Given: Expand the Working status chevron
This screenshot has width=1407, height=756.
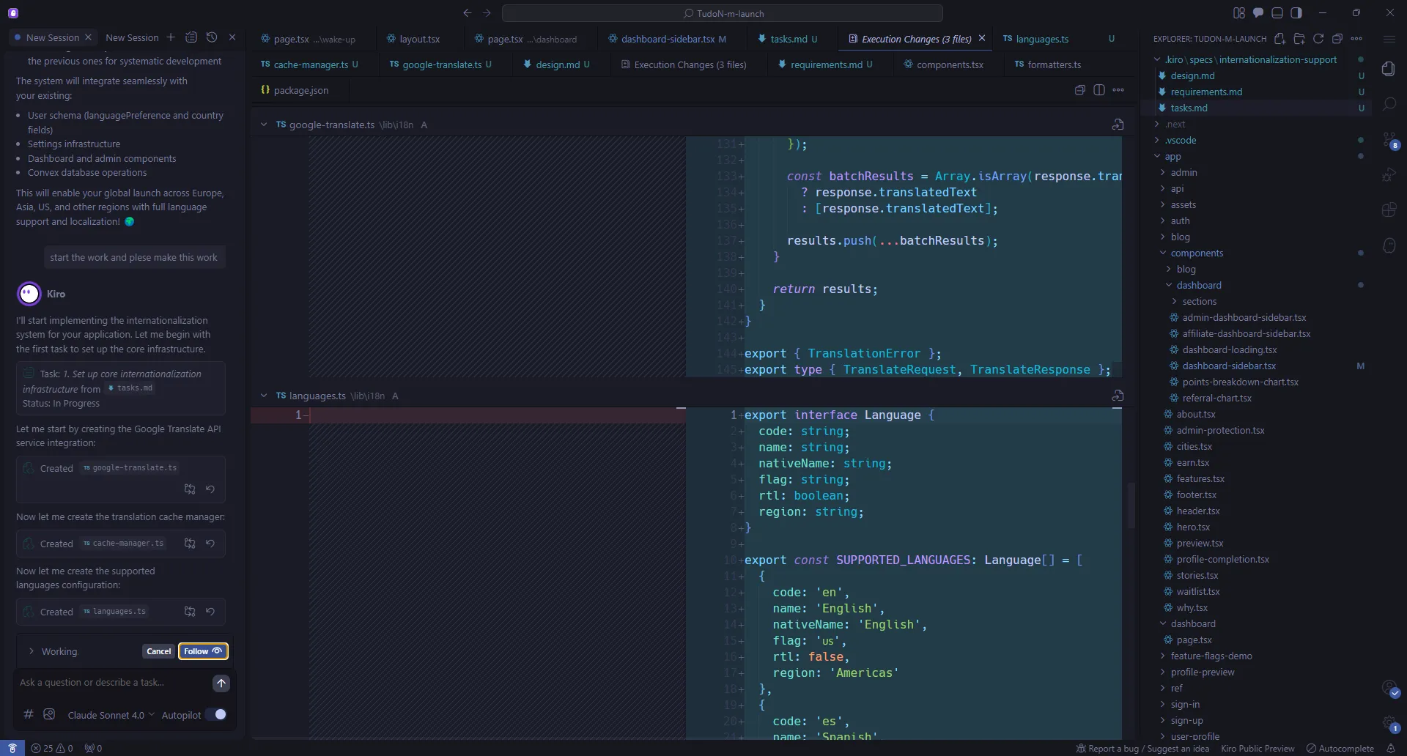Looking at the screenshot, I should (32, 651).
